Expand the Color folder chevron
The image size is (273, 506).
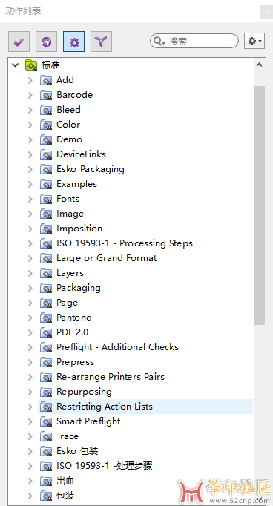[30, 125]
